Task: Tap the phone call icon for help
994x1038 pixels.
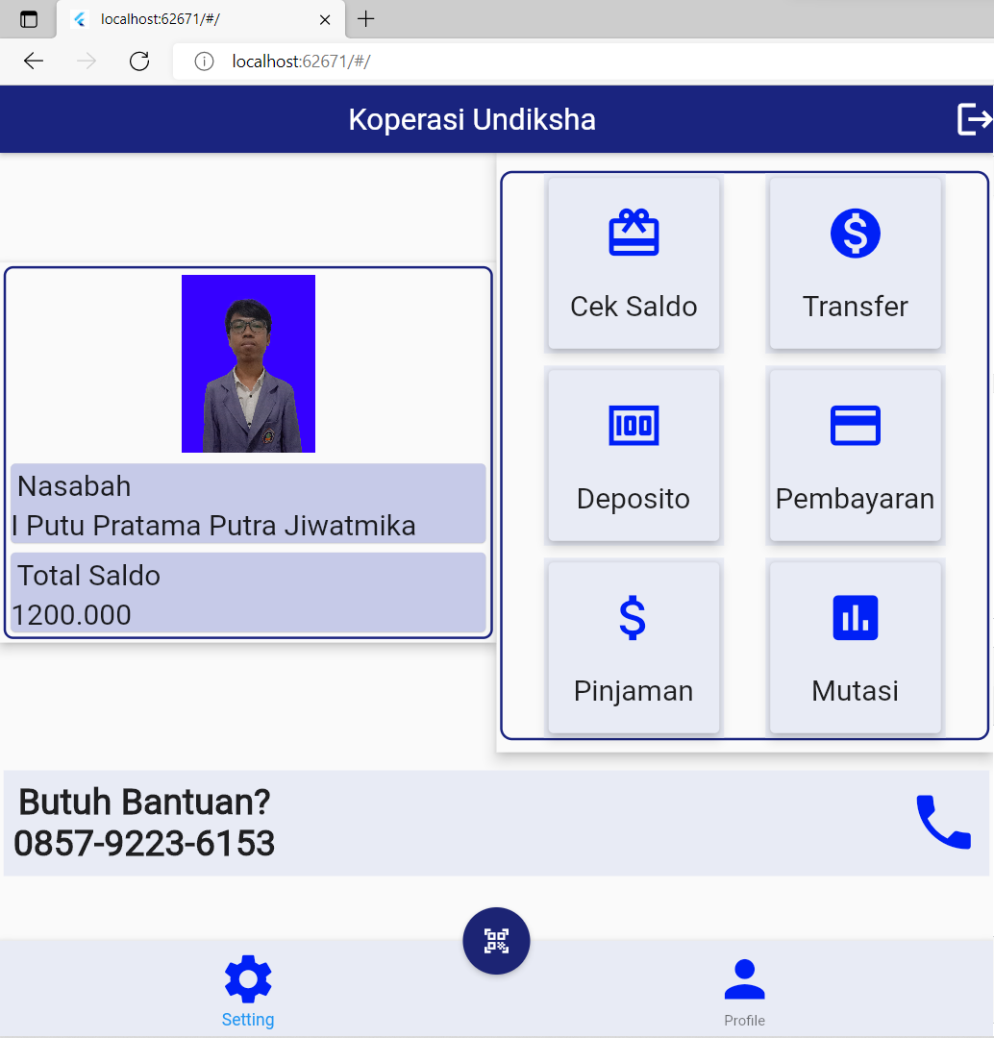Action: 943,823
